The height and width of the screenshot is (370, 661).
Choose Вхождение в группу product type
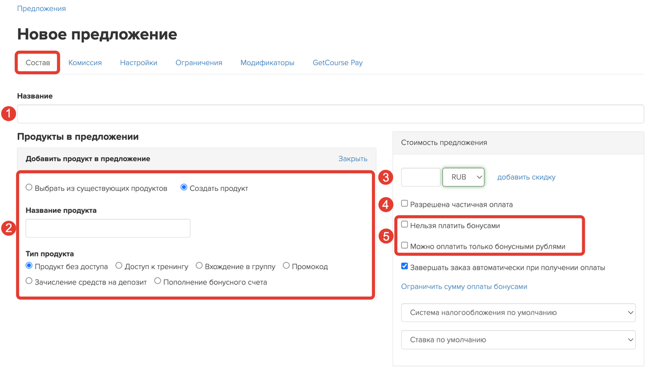[x=199, y=265]
